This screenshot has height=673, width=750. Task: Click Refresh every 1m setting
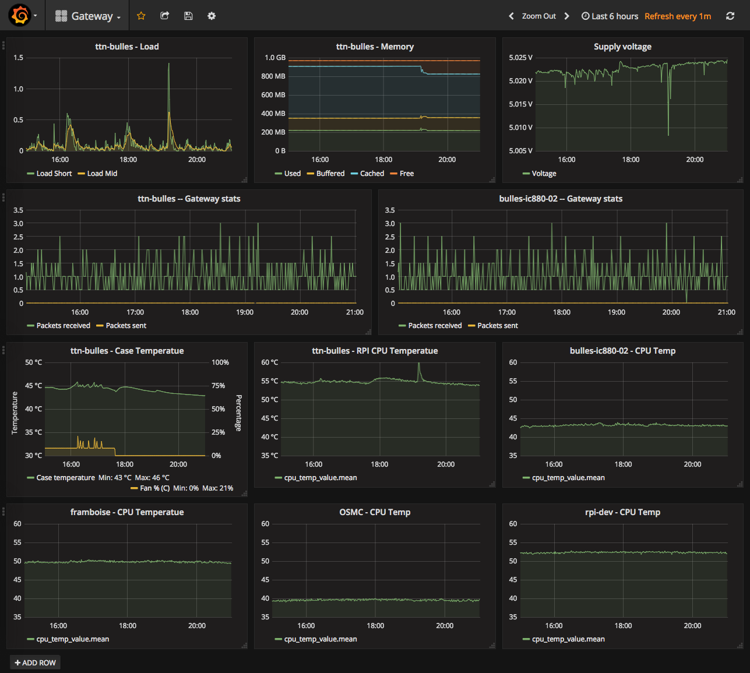pos(678,16)
